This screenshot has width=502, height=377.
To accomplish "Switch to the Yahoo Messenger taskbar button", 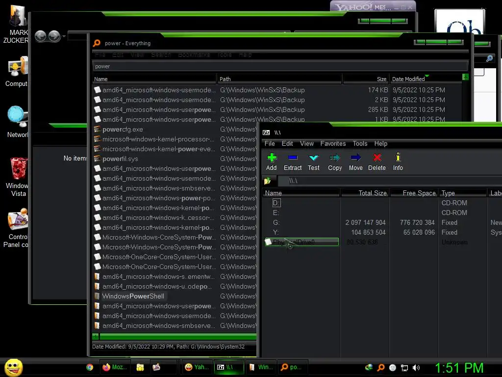I will pos(197,367).
